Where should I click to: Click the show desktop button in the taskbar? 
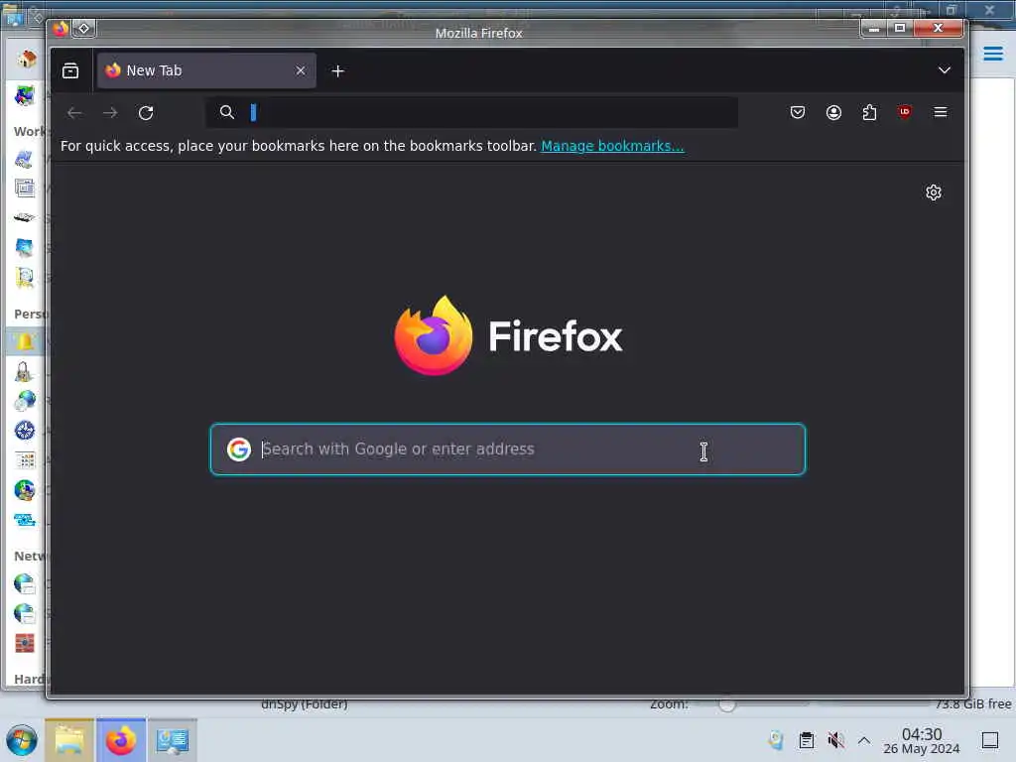tap(990, 740)
